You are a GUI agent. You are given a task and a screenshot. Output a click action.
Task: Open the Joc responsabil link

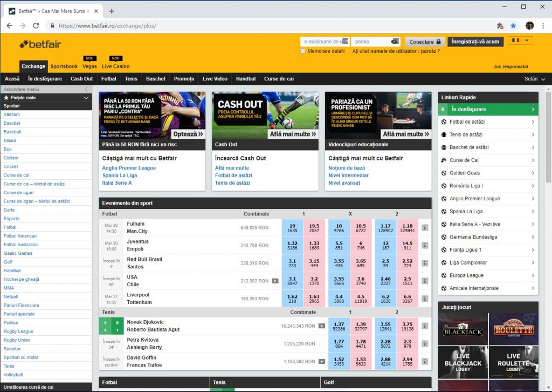click(510, 66)
